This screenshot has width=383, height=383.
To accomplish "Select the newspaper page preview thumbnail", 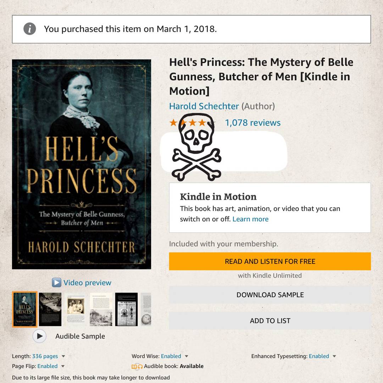I will coord(126,309).
